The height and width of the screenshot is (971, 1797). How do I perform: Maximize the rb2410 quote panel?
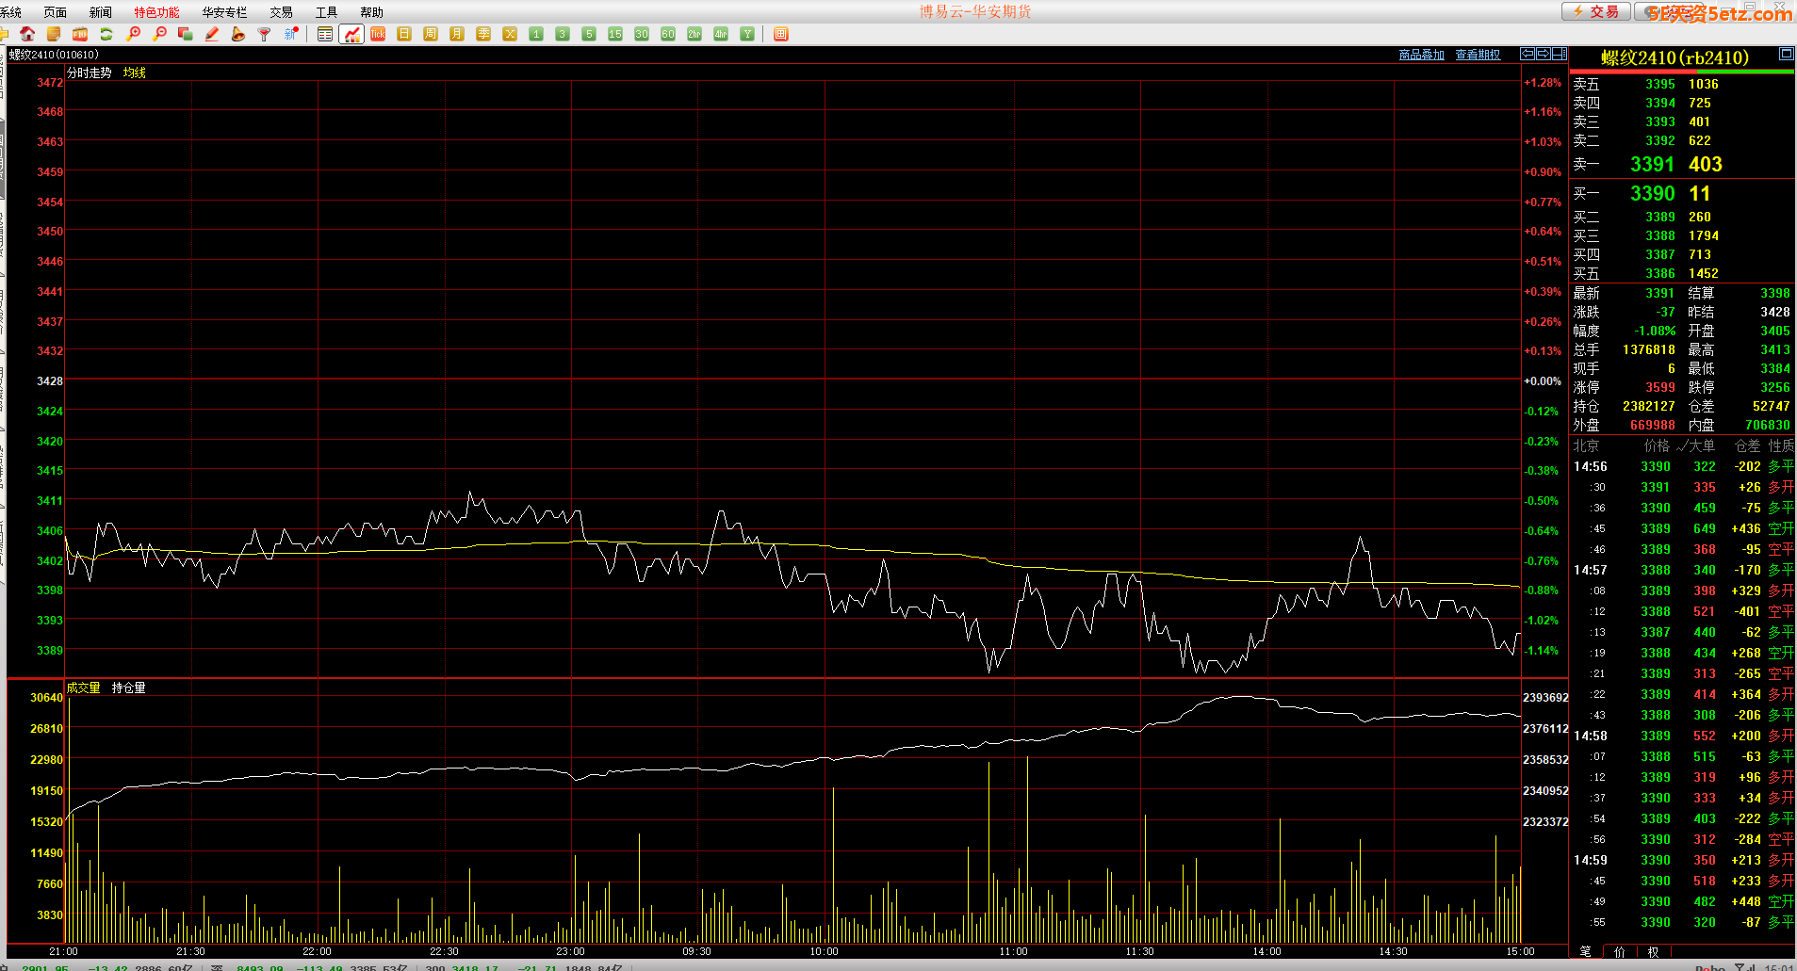(x=1786, y=54)
